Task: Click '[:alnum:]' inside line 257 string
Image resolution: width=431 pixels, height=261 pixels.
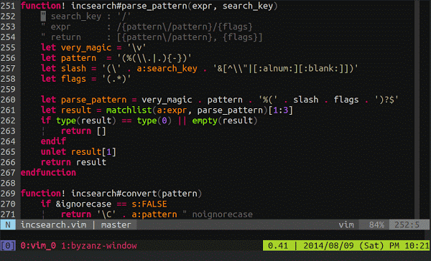Action: tap(278, 68)
